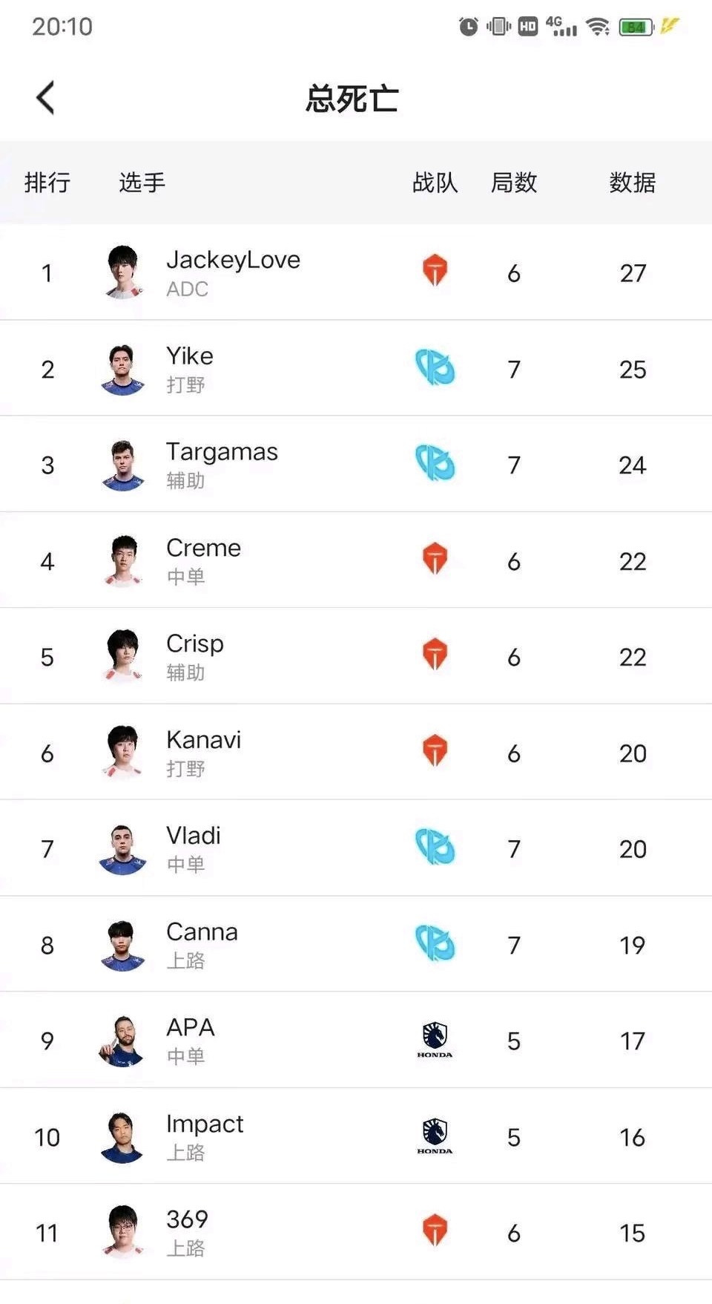Open the 369 player row
Viewport: 712px width, 1304px height.
[356, 1232]
